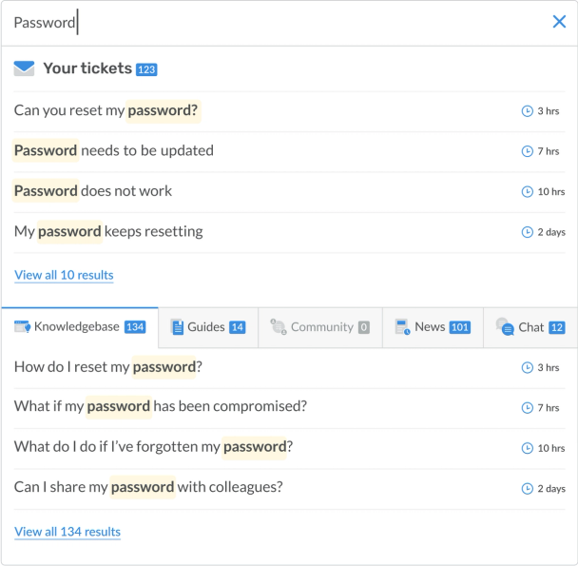Open 'View all 134 results' link
Viewport: 578px width, 566px height.
(x=67, y=532)
